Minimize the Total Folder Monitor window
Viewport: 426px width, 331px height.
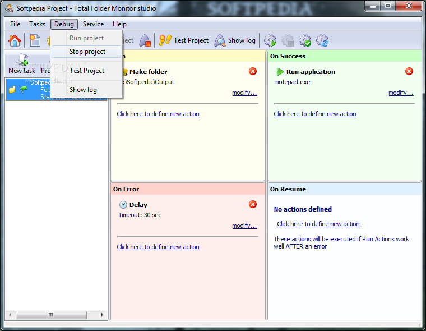tap(373, 6)
